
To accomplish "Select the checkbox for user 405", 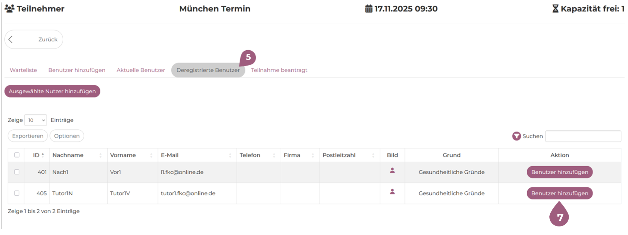I will [x=17, y=193].
